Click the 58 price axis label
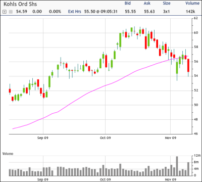 click(196, 47)
